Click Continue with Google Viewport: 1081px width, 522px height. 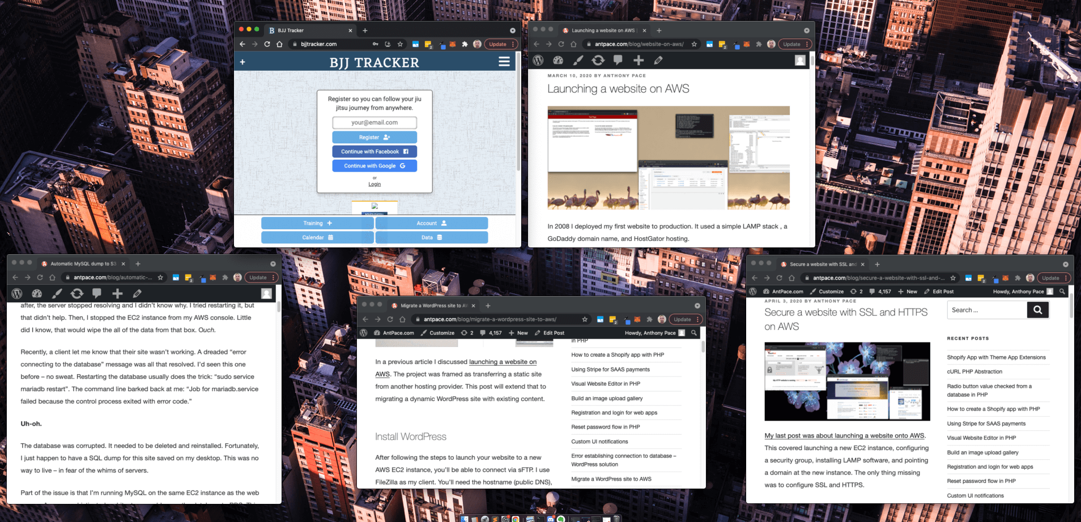[x=374, y=166]
